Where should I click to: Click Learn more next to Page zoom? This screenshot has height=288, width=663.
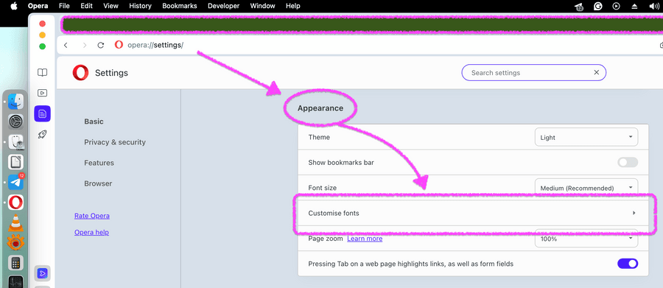(x=365, y=239)
